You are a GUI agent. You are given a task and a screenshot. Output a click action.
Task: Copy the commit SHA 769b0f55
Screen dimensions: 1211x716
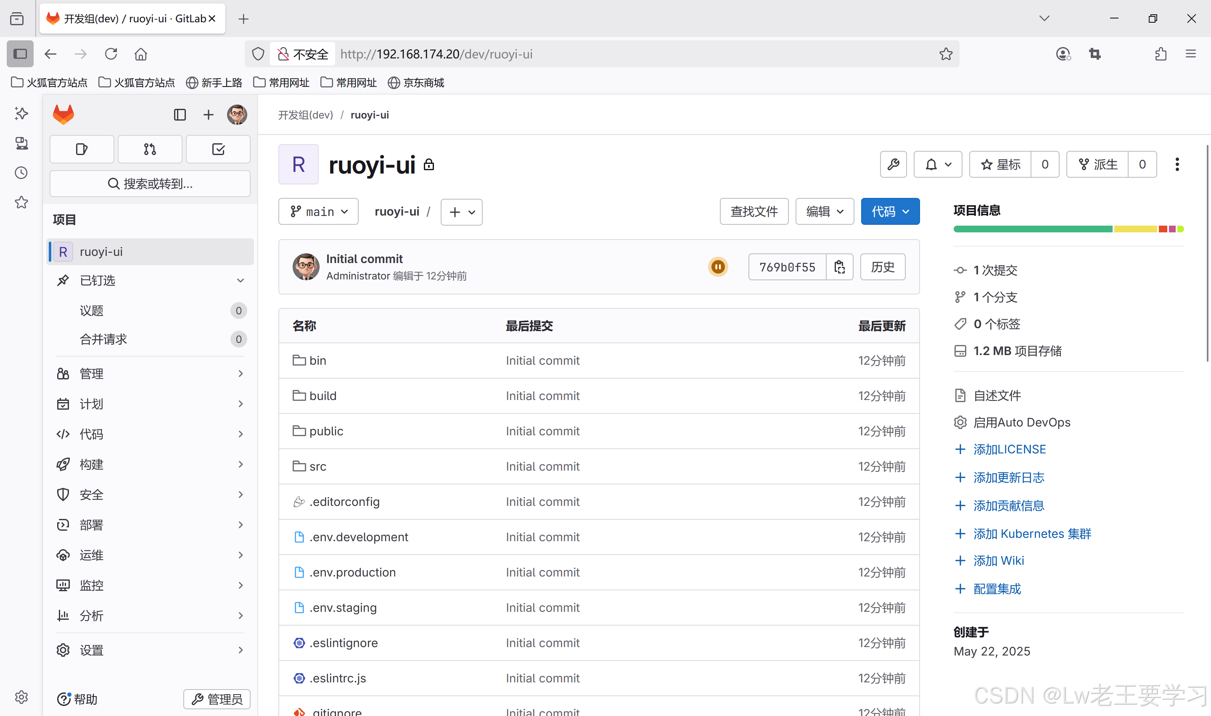pyautogui.click(x=839, y=267)
